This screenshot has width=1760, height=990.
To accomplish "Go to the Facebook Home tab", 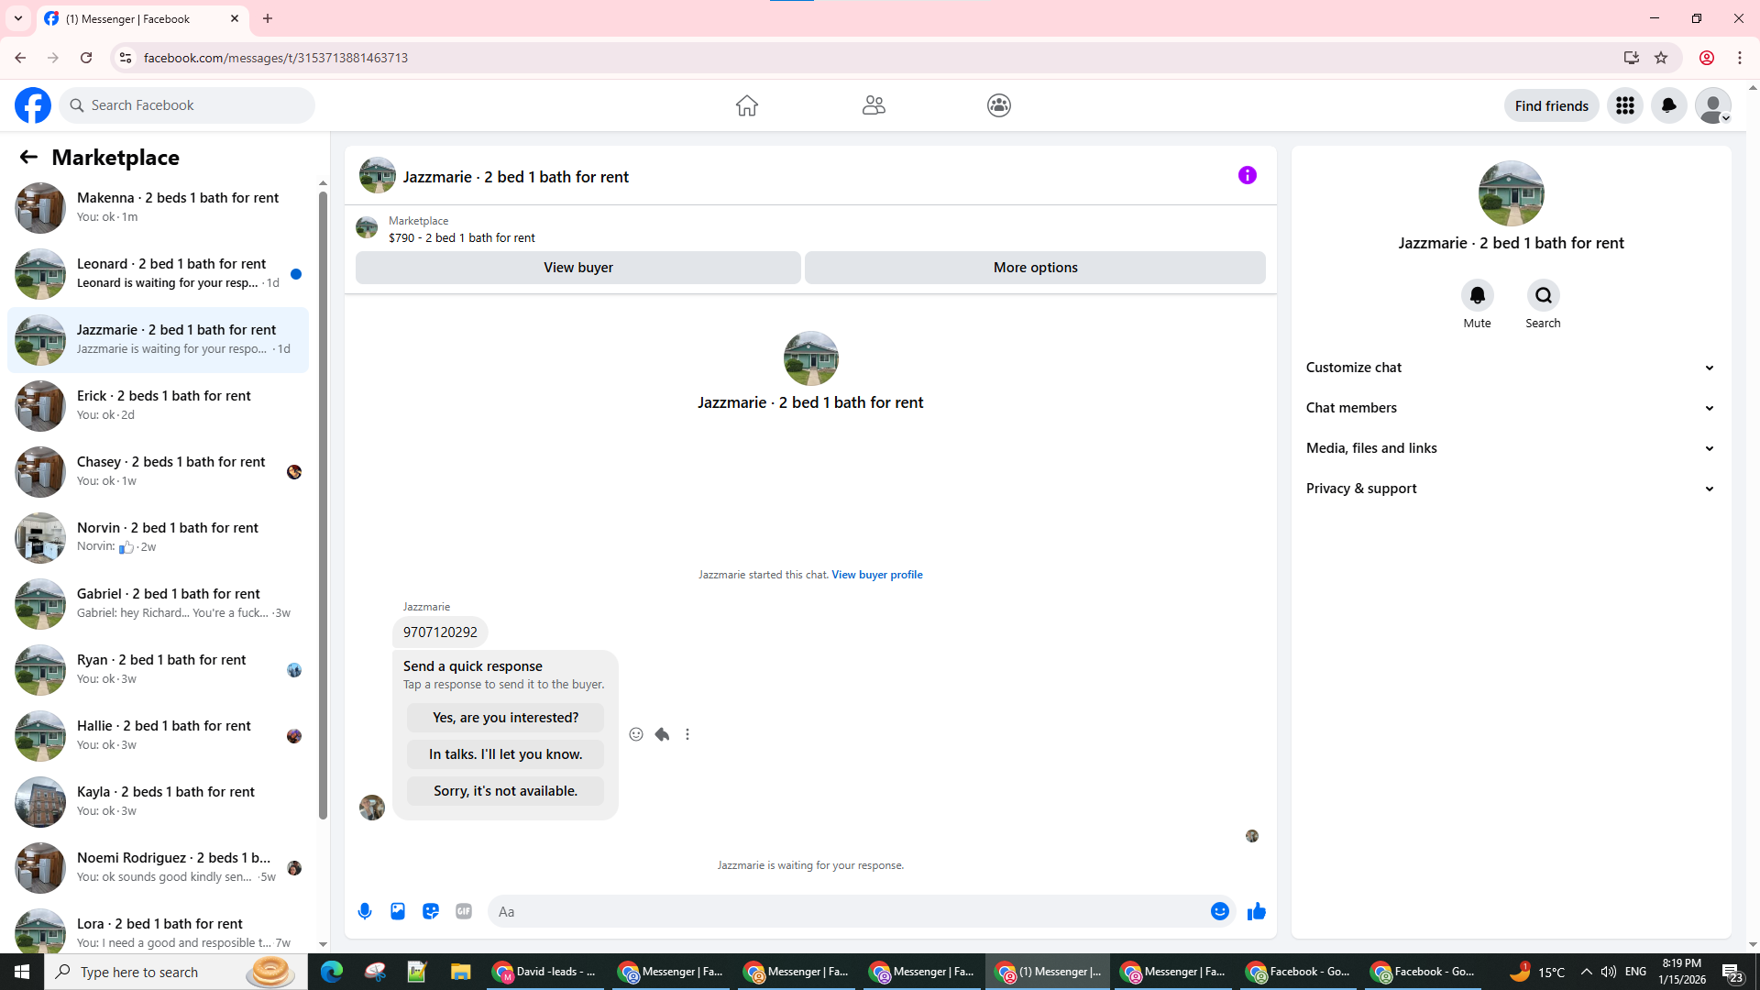I will point(746,105).
